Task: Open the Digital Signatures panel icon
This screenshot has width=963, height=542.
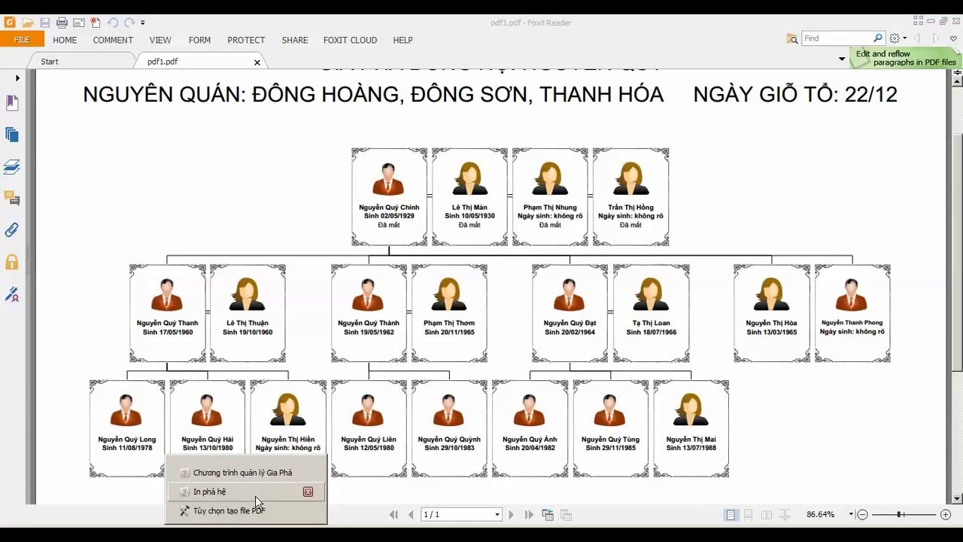Action: (12, 294)
